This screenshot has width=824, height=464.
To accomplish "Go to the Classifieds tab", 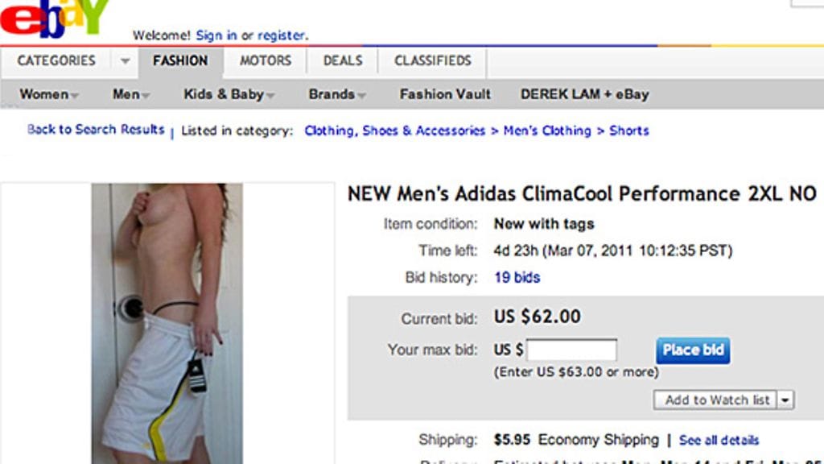I will [x=433, y=61].
